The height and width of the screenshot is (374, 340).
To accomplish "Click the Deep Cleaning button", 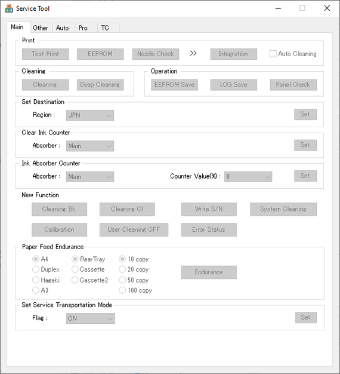I will tap(100, 85).
